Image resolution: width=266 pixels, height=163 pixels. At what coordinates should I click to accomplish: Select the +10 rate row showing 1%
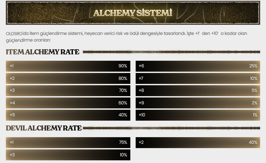[198, 115]
